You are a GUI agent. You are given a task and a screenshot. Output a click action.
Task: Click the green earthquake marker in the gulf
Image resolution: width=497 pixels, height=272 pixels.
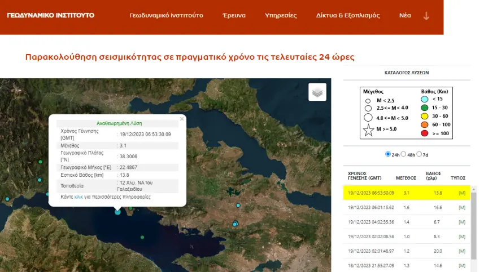[x=142, y=237]
